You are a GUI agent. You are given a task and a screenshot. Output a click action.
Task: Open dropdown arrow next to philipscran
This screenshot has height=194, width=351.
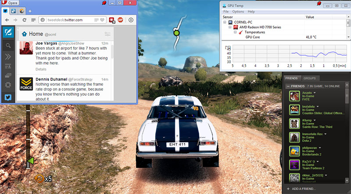tap(320, 148)
